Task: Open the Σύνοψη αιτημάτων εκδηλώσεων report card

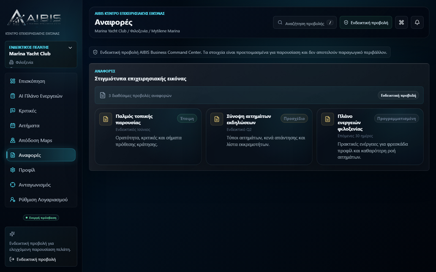Action: pos(259,137)
